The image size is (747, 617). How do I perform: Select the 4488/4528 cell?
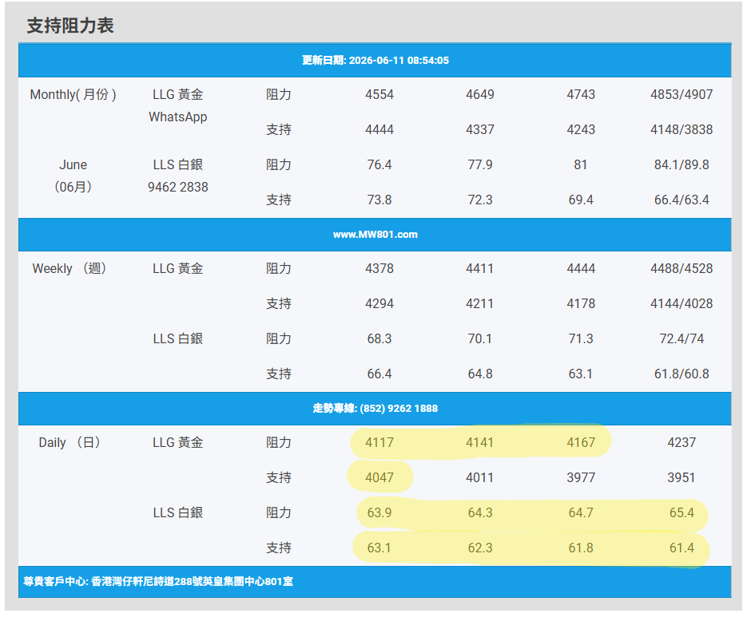[681, 269]
